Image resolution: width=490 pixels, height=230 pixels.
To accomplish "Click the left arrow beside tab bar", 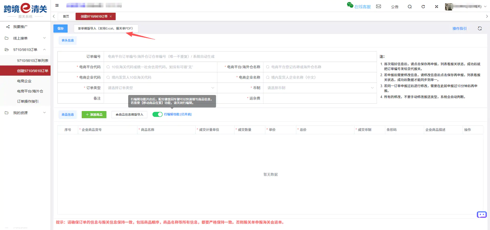I will 54,16.
